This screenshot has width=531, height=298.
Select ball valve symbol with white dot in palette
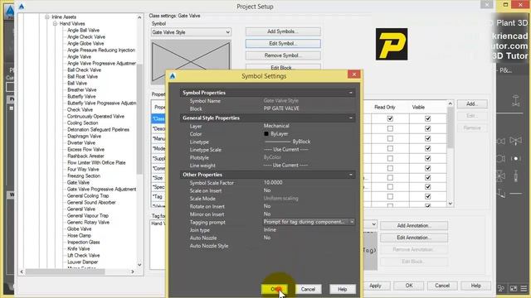pyautogui.click(x=515, y=158)
